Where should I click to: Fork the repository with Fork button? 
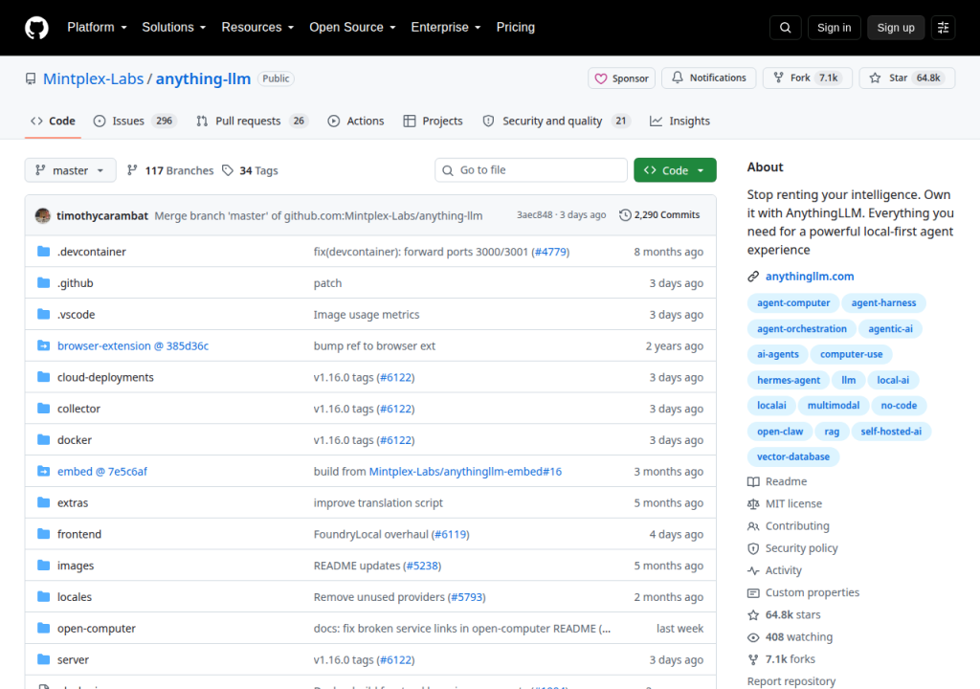coord(808,78)
